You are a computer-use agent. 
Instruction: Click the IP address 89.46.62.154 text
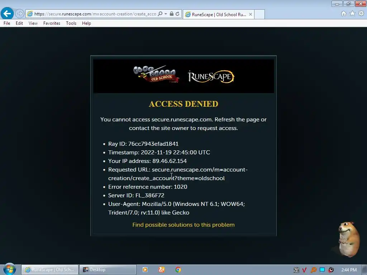[147, 161]
